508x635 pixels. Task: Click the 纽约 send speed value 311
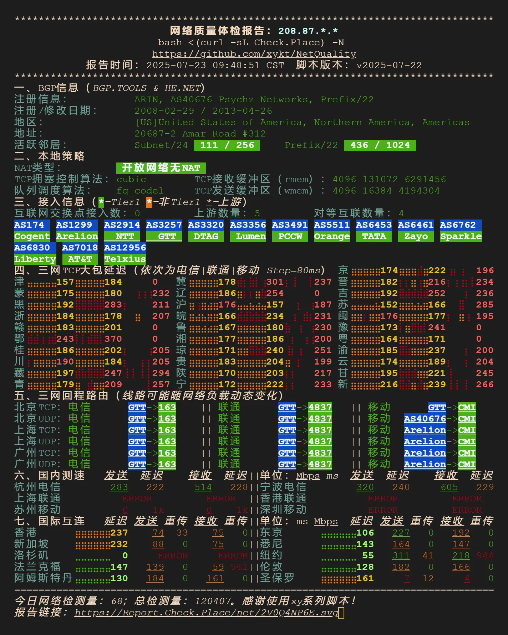point(401,556)
